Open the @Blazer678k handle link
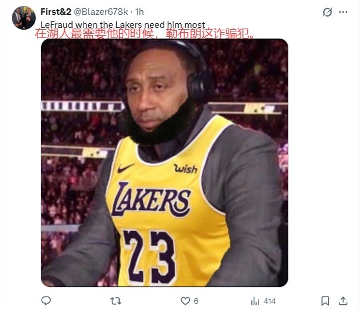The height and width of the screenshot is (309, 362). pos(101,12)
